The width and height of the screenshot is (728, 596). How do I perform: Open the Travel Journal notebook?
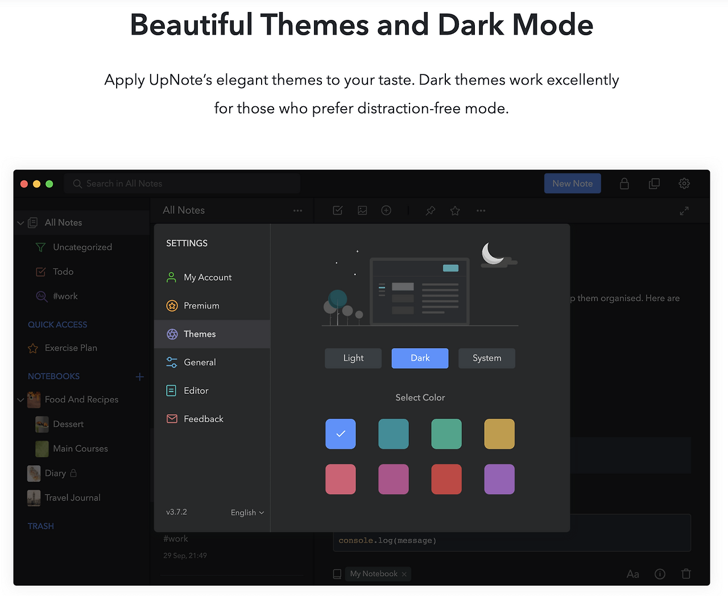pos(82,498)
